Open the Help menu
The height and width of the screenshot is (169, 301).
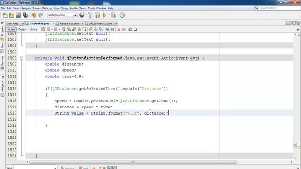pos(111,8)
